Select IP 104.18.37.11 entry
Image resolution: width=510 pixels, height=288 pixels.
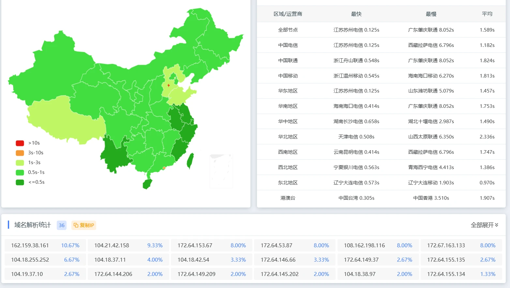pos(128,260)
